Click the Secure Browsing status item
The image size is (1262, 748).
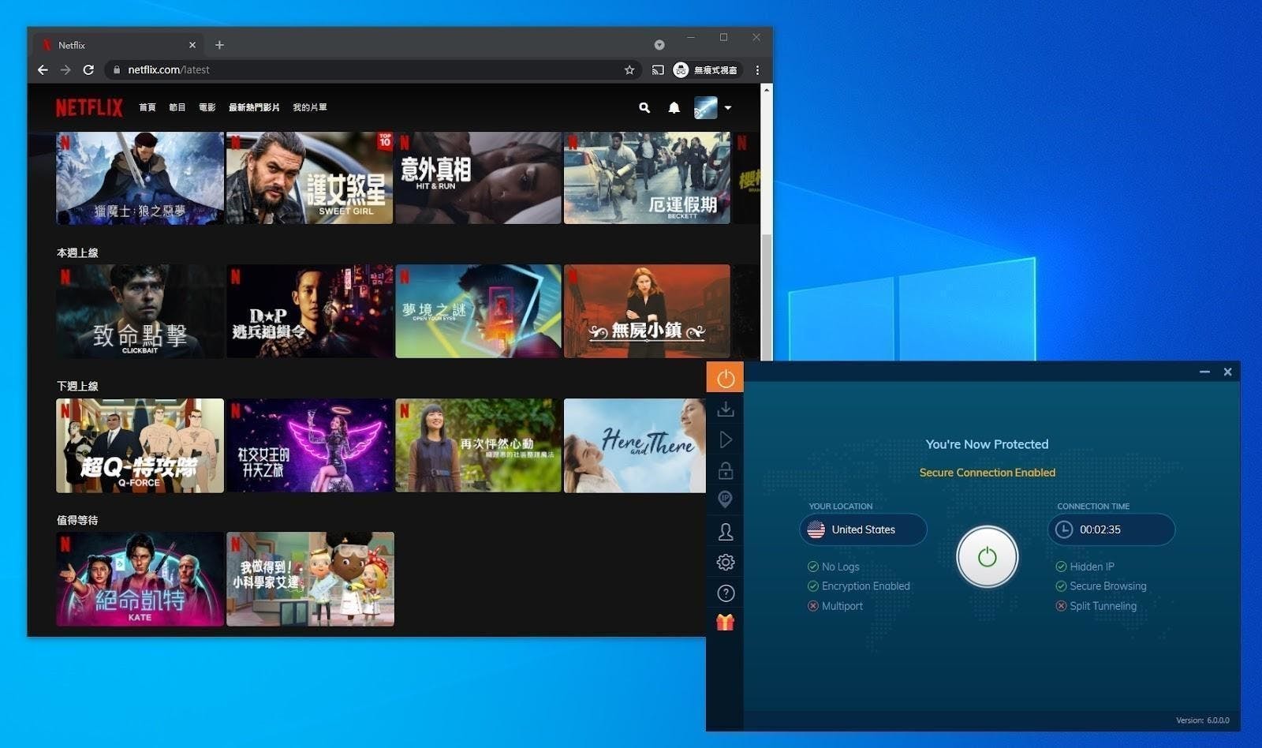[1101, 586]
